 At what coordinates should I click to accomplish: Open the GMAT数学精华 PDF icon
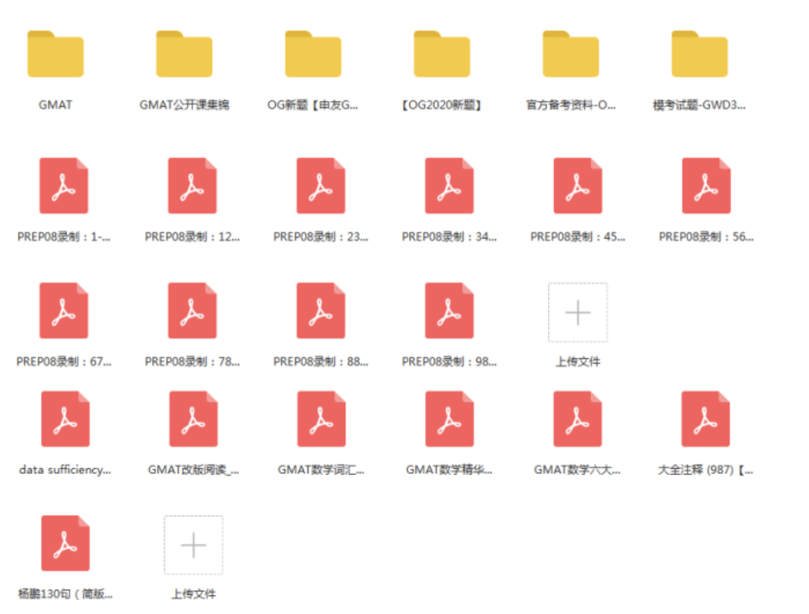(x=450, y=418)
